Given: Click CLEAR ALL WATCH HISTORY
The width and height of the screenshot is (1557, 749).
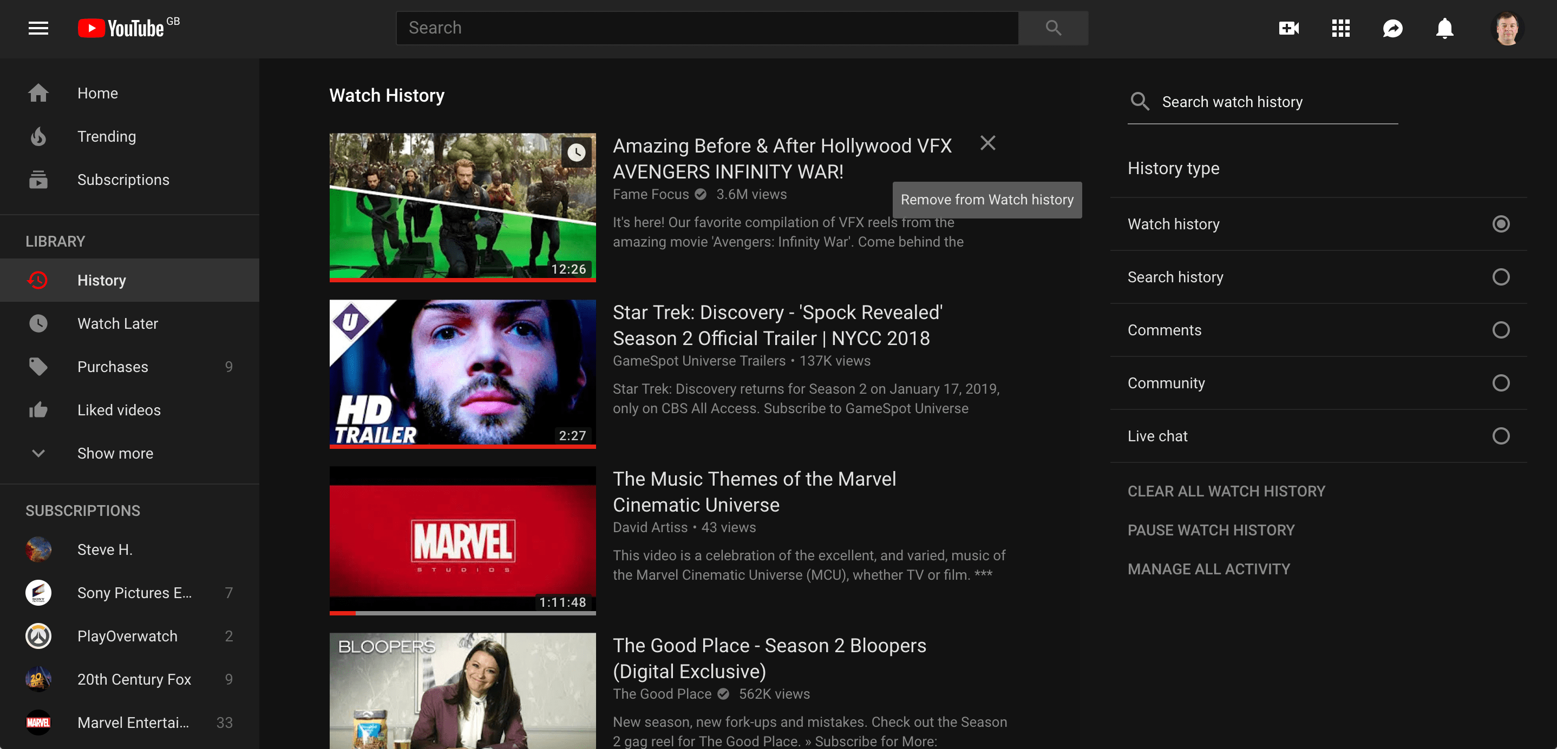Looking at the screenshot, I should click(1226, 491).
